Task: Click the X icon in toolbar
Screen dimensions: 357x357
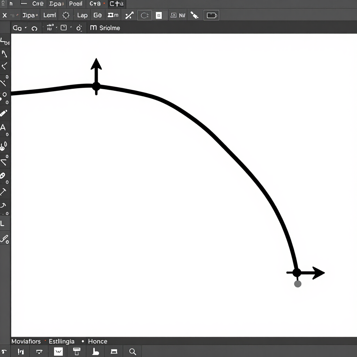Action: coord(5,15)
